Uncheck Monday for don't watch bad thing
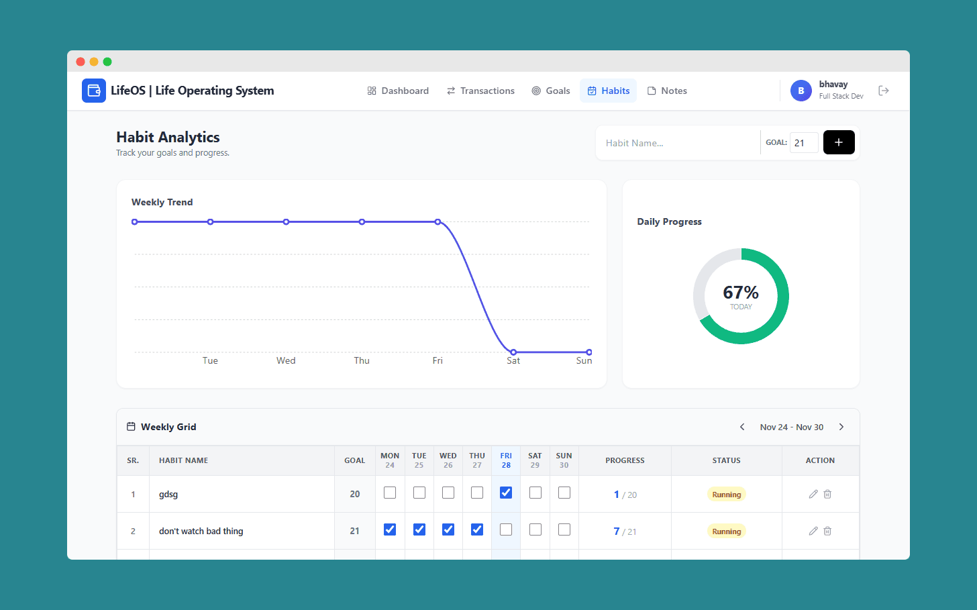The height and width of the screenshot is (610, 977). pos(390,529)
